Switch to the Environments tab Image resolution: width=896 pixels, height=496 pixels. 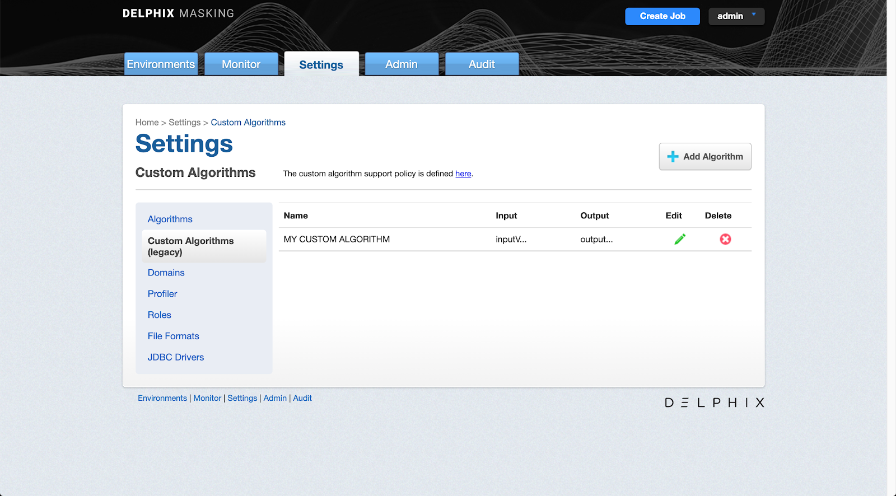(x=161, y=64)
